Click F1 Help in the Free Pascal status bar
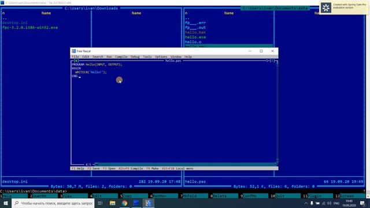370x208 pixels. [x=77, y=169]
